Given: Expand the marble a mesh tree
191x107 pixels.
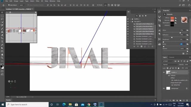Looking at the screenshot, I should tap(130, 19).
